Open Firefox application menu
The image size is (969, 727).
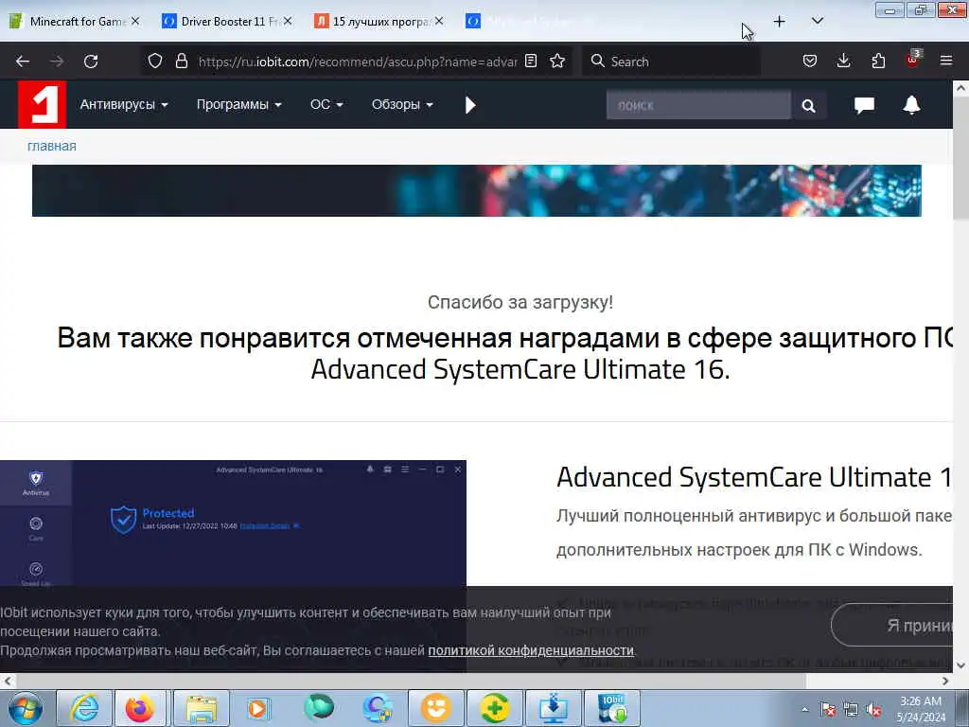[946, 61]
